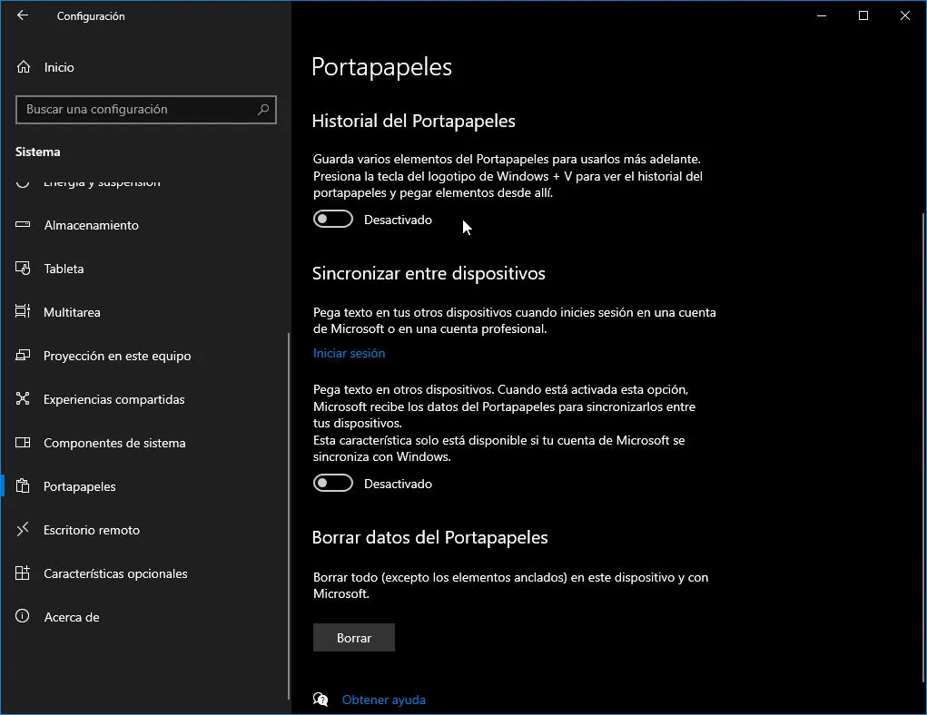Click the Obtener ayuda chat icon
Viewport: 927px width, 715px height.
[x=321, y=700]
